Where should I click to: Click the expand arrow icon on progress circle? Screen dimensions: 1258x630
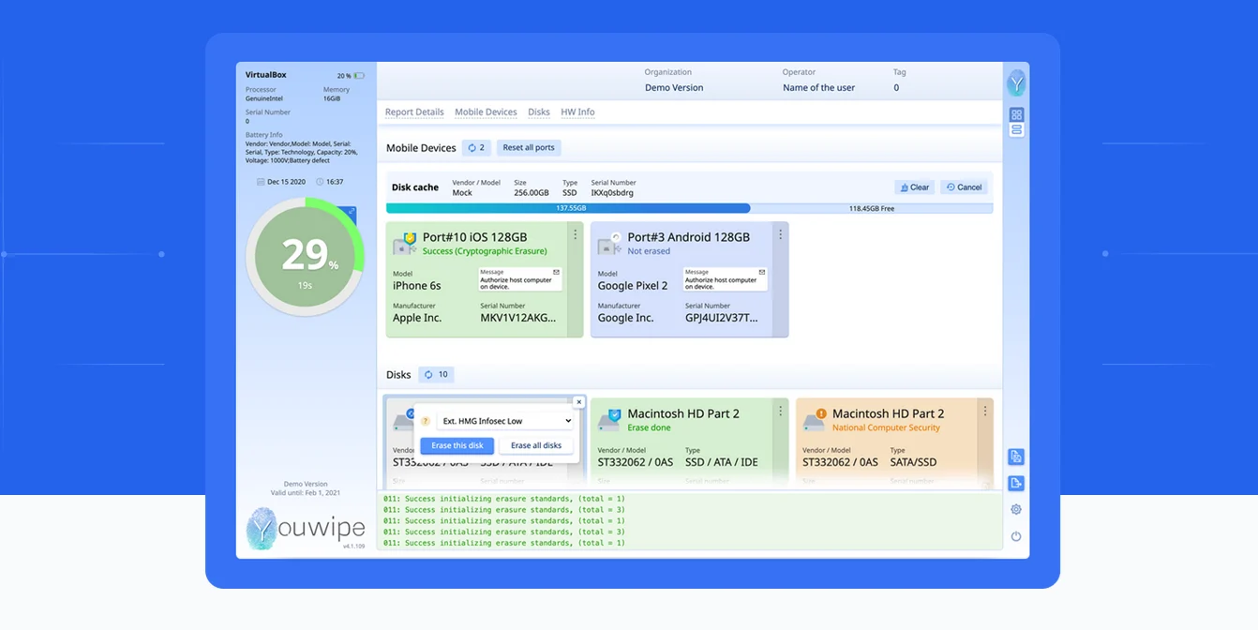click(x=351, y=213)
